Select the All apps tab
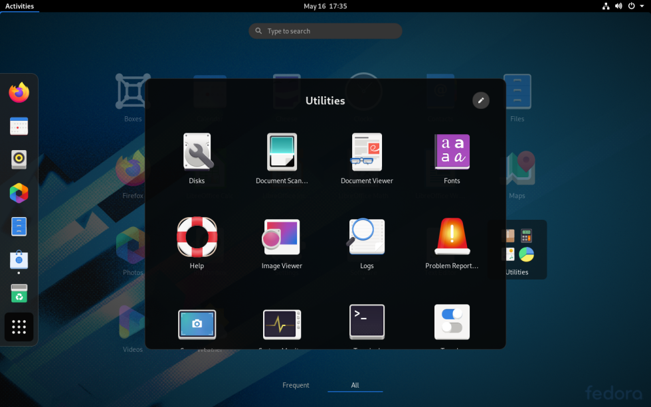 point(355,385)
